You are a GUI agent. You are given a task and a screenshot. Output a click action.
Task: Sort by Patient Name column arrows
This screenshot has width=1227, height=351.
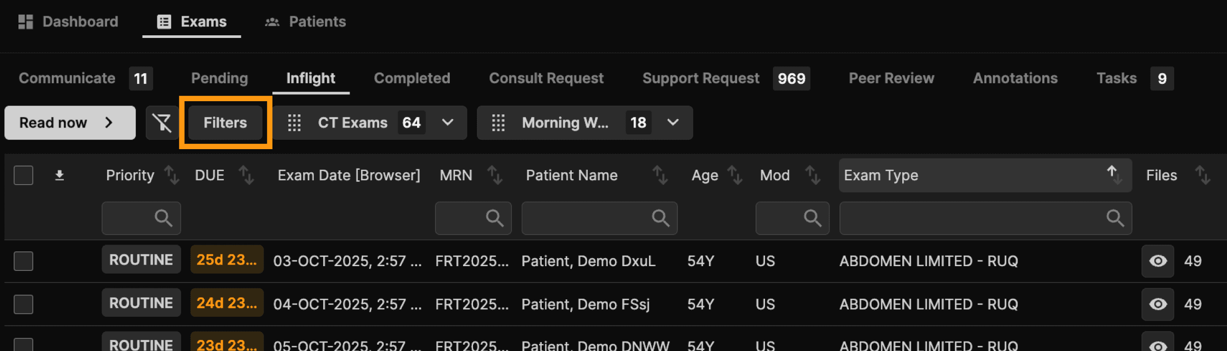coord(660,175)
